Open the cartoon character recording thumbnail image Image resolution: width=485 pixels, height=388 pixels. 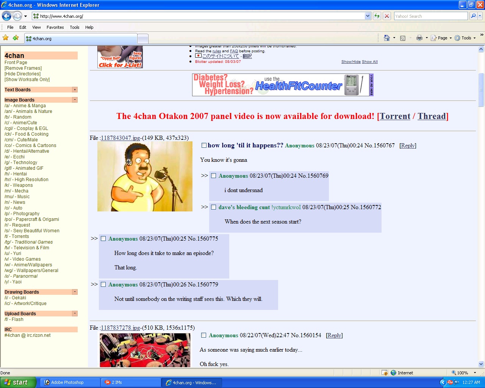click(x=145, y=177)
